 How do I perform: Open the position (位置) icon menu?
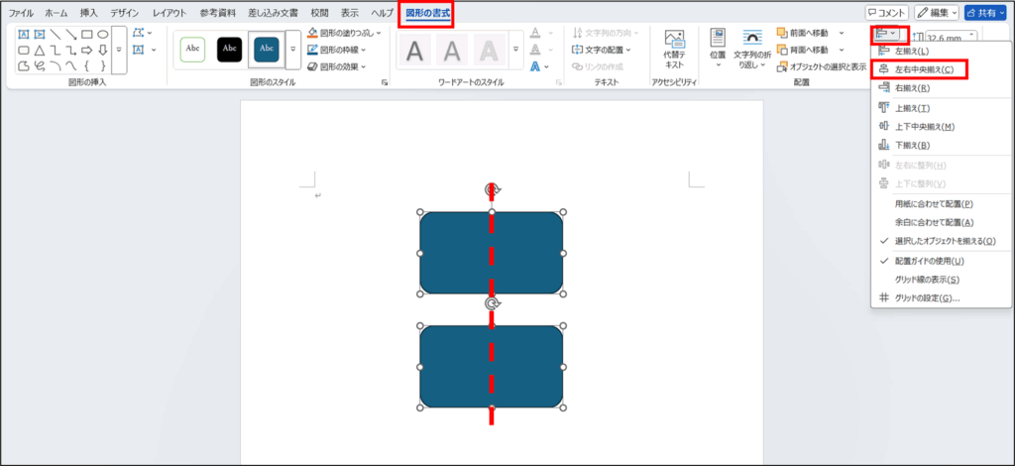(x=718, y=48)
